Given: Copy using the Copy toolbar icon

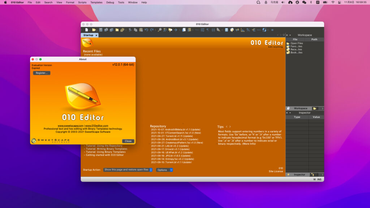Looking at the screenshot, I should point(135,30).
